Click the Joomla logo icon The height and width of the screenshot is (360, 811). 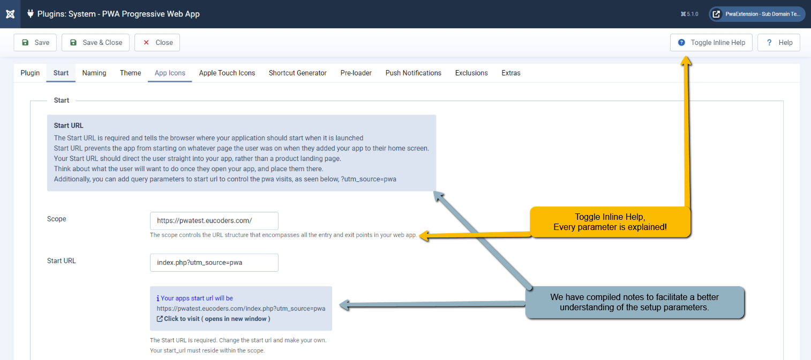[x=10, y=14]
